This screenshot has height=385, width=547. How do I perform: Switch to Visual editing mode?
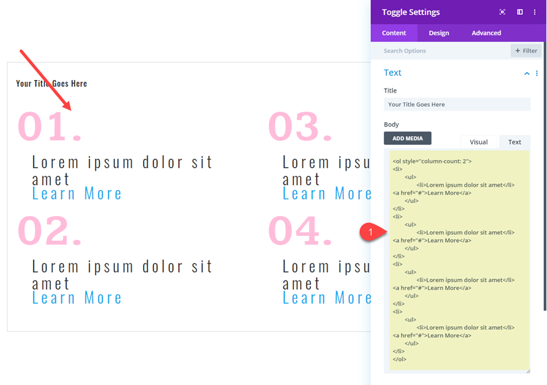click(x=479, y=142)
